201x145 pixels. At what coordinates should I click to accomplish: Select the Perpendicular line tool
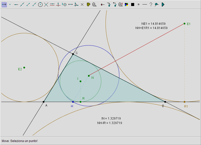[58, 4]
